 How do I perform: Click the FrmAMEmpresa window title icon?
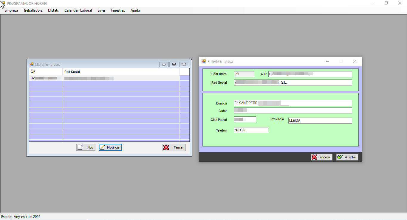click(x=204, y=62)
